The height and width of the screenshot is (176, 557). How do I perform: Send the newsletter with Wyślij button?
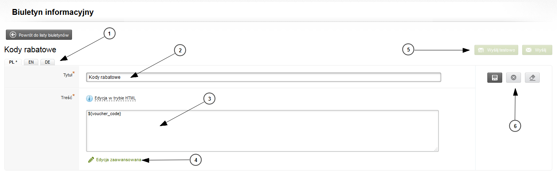[537, 50]
